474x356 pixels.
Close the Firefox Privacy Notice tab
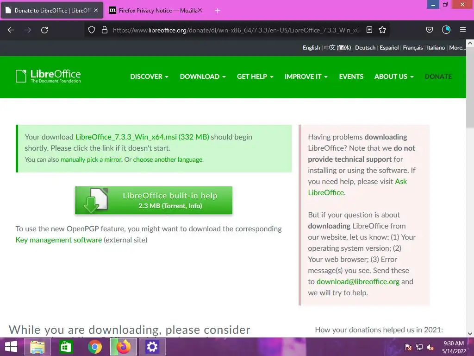(200, 10)
